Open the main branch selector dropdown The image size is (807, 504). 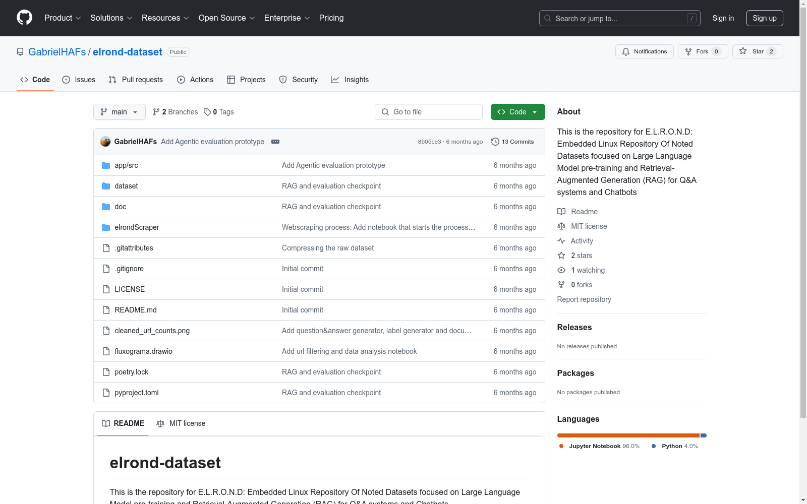[x=120, y=112]
